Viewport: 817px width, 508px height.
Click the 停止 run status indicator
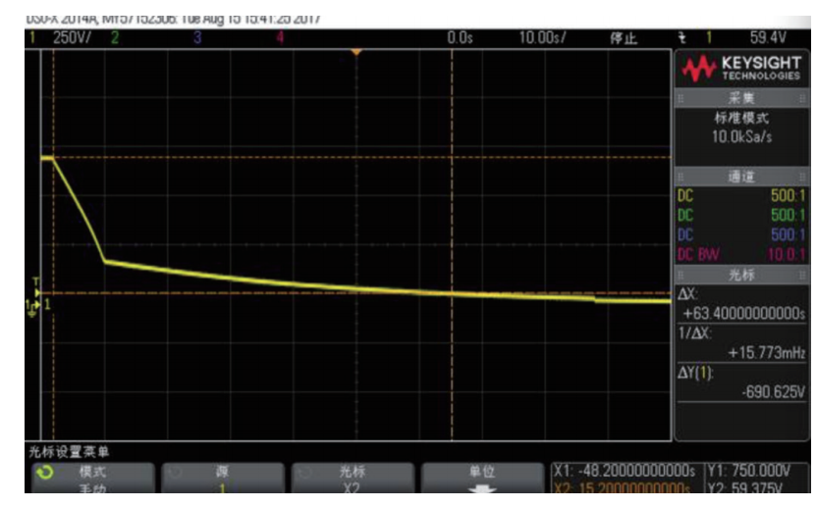pyautogui.click(x=624, y=38)
